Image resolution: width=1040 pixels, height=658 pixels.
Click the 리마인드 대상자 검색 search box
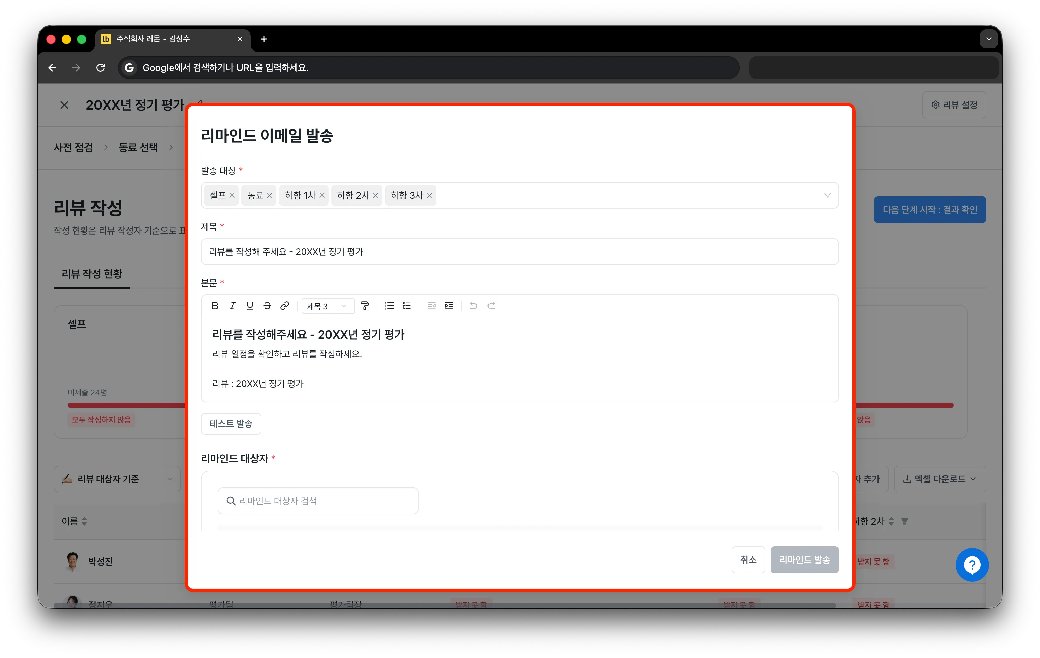pyautogui.click(x=318, y=501)
